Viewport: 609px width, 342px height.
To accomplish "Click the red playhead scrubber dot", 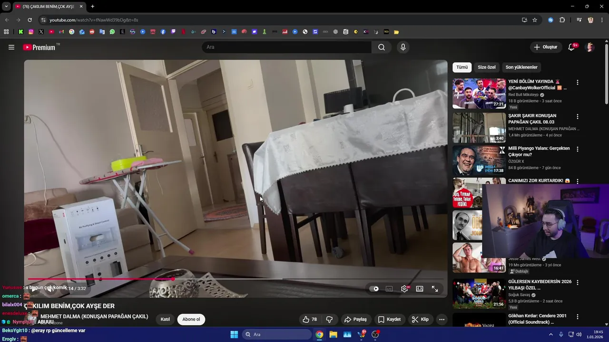I will click(x=173, y=279).
